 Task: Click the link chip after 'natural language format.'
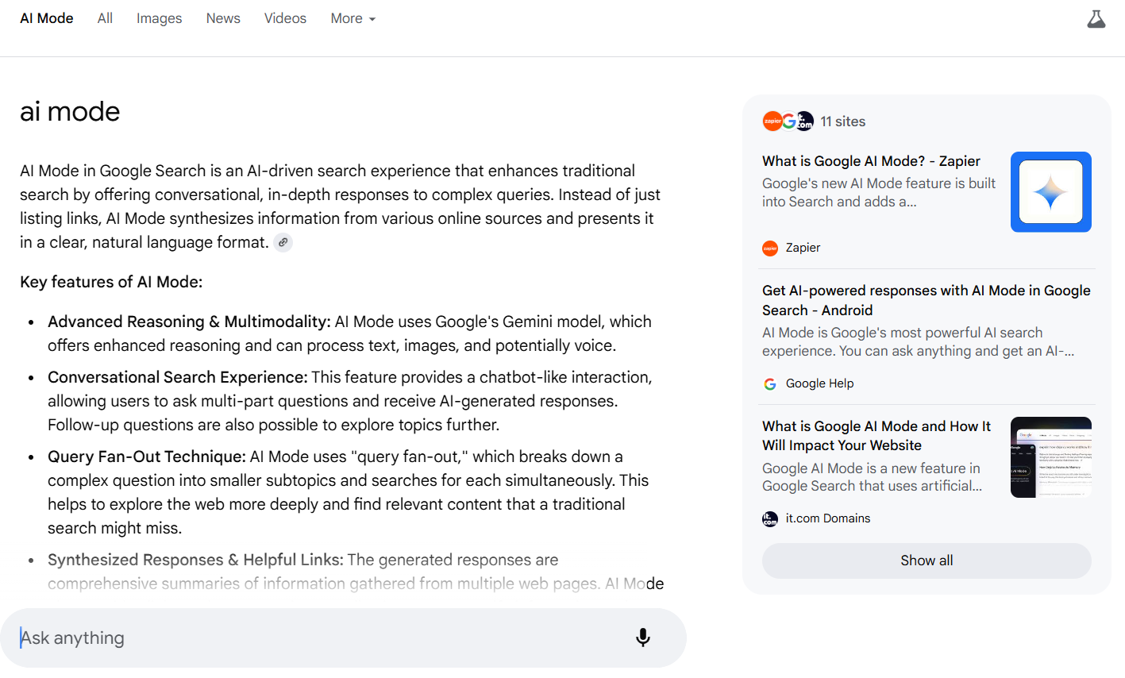click(x=283, y=243)
